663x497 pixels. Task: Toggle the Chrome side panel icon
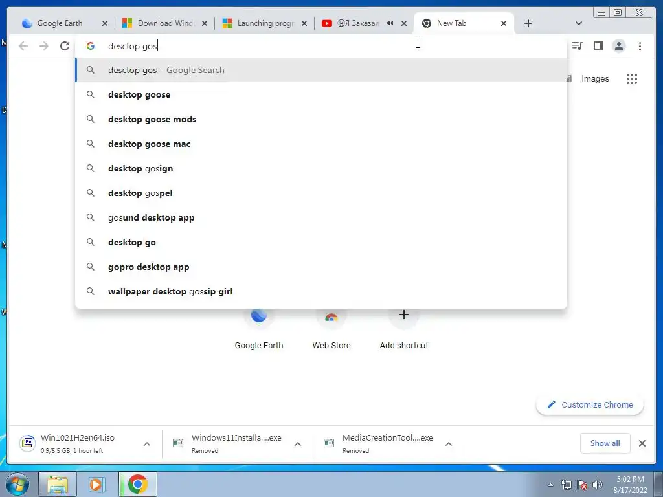coord(598,46)
